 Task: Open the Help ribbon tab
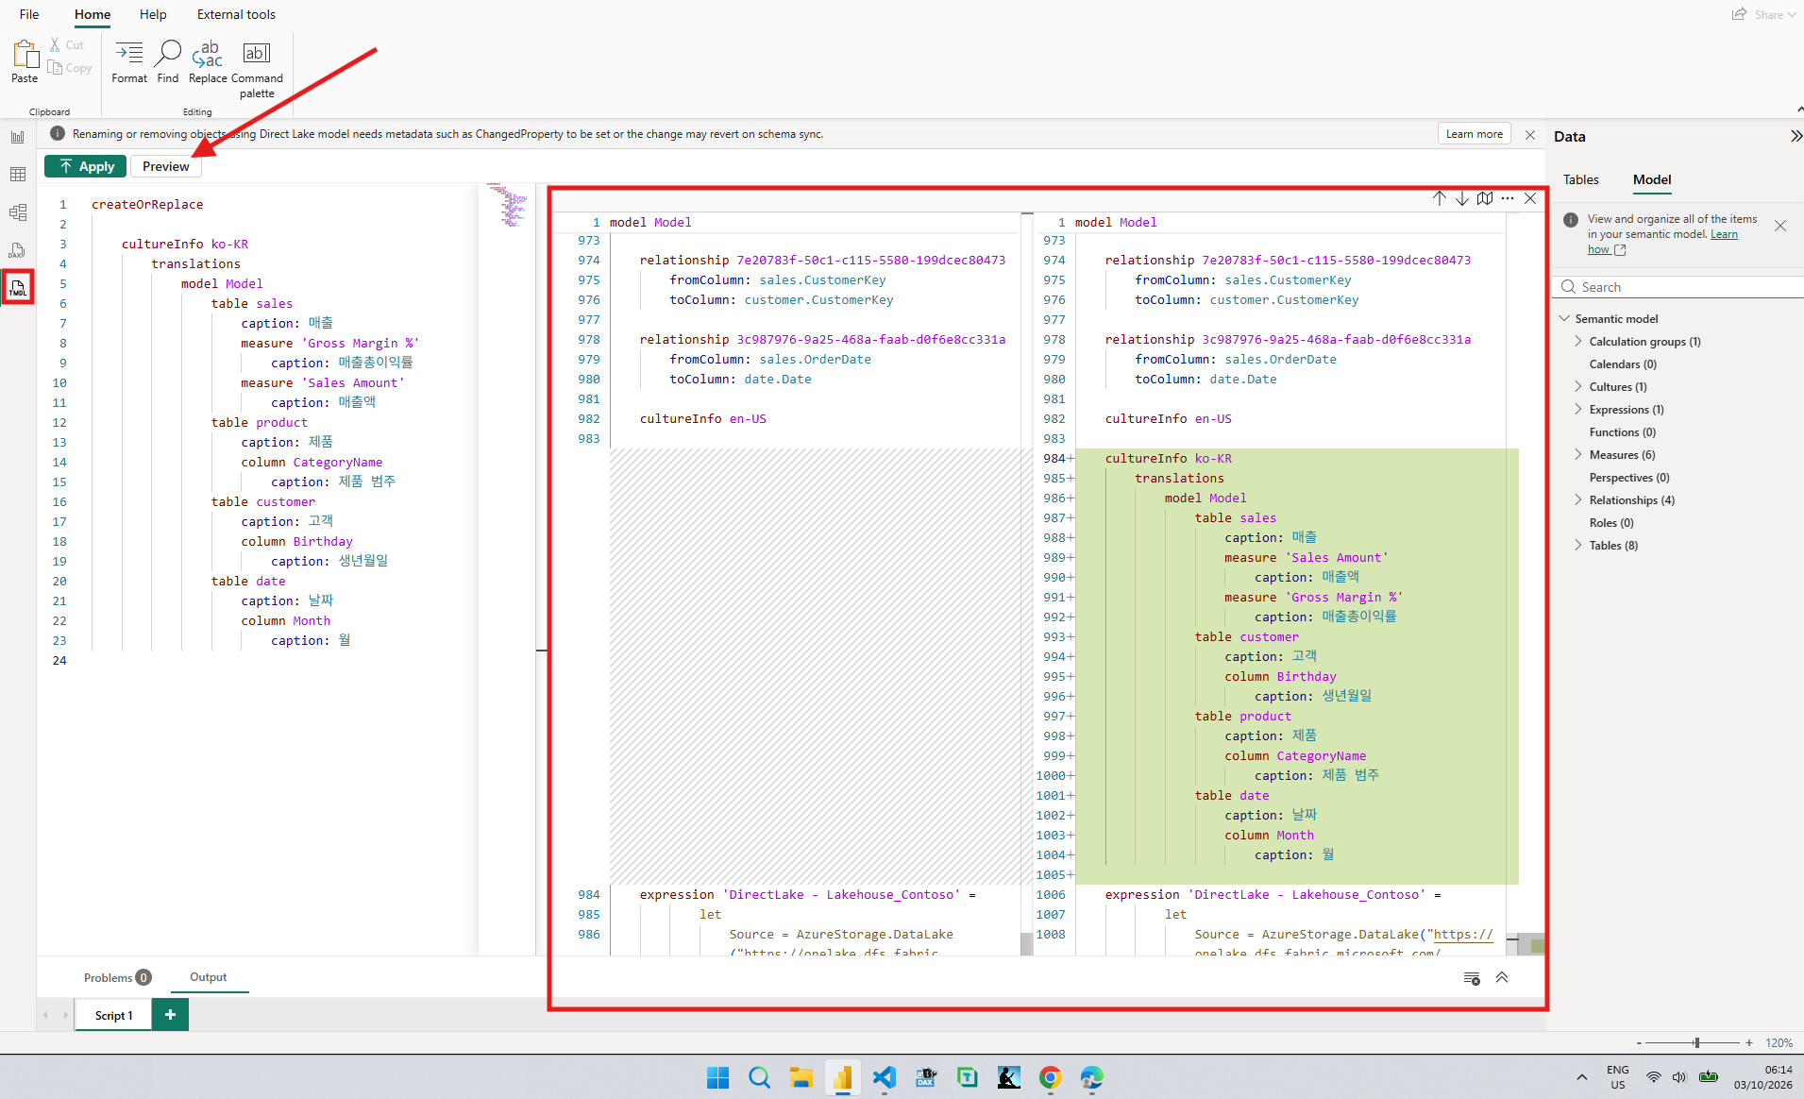(153, 14)
